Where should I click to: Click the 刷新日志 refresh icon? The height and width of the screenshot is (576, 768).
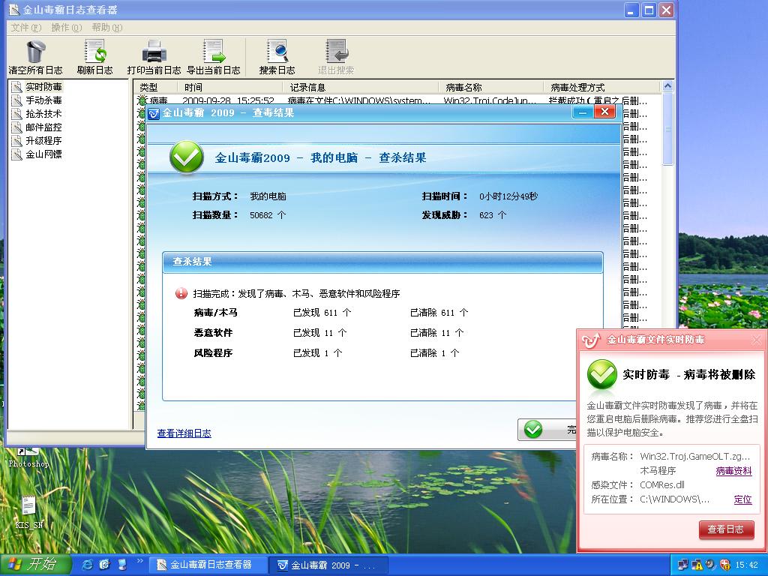click(95, 52)
